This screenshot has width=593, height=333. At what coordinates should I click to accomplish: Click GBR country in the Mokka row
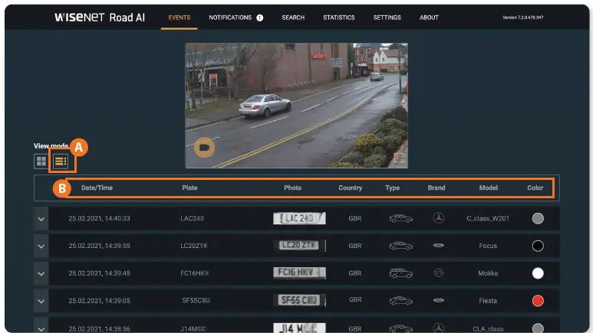click(354, 273)
